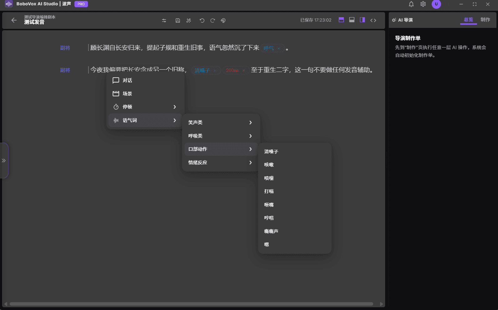Redo the last edit
Screen dimensions: 498x310
tap(213, 21)
